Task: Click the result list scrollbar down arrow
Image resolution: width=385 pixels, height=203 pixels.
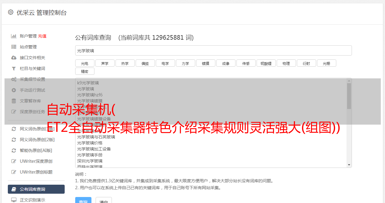Action: (349, 165)
